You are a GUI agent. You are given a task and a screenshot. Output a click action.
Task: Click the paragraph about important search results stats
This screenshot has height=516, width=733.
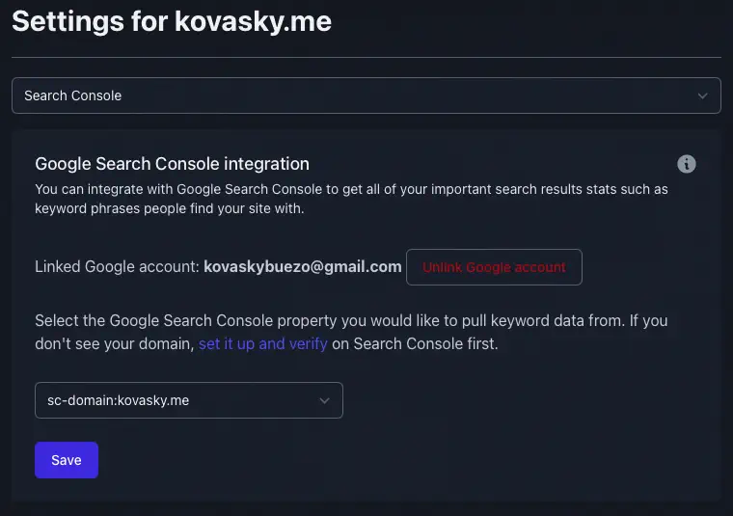351,189
